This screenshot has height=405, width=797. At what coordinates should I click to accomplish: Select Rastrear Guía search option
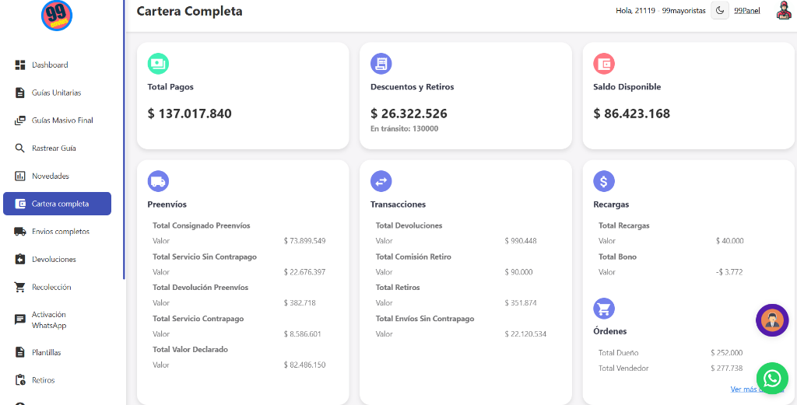[53, 148]
